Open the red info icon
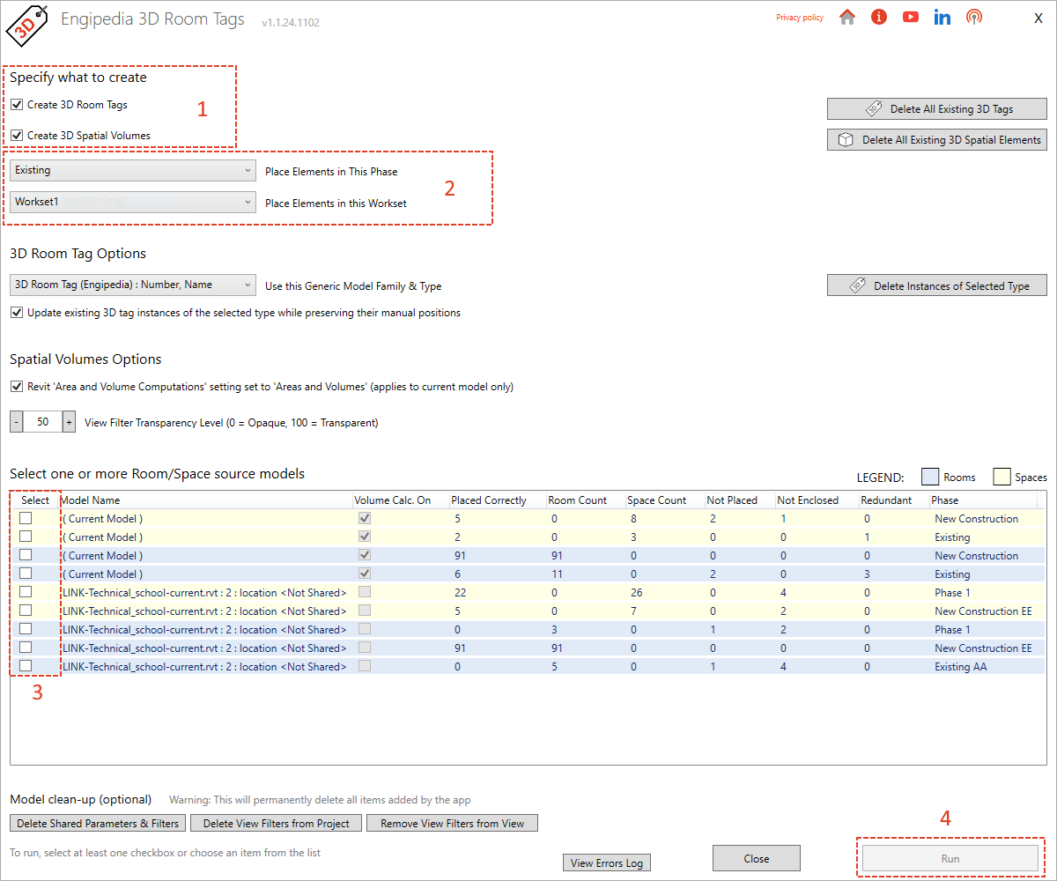This screenshot has height=881, width=1057. coord(879,17)
